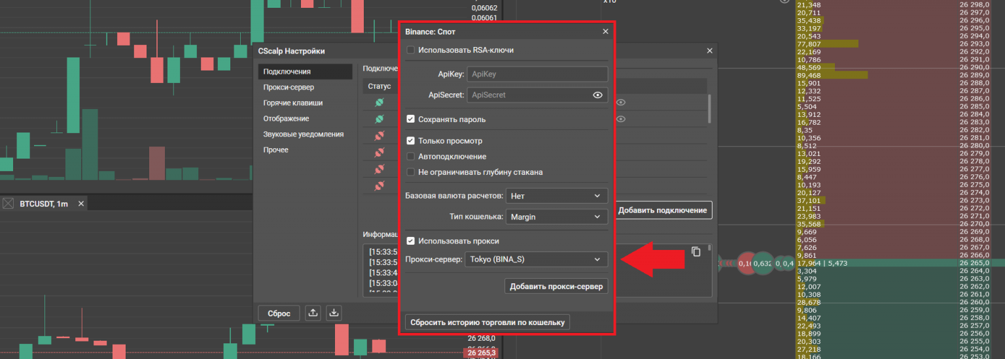The image size is (1005, 359).
Task: Click into the ApiKey input field
Action: [x=537, y=74]
